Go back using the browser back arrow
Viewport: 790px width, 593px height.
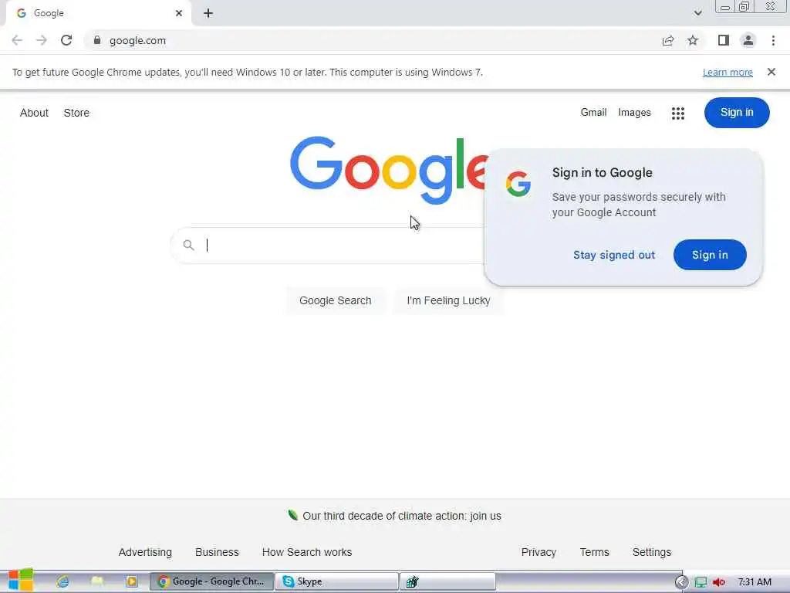pos(17,40)
